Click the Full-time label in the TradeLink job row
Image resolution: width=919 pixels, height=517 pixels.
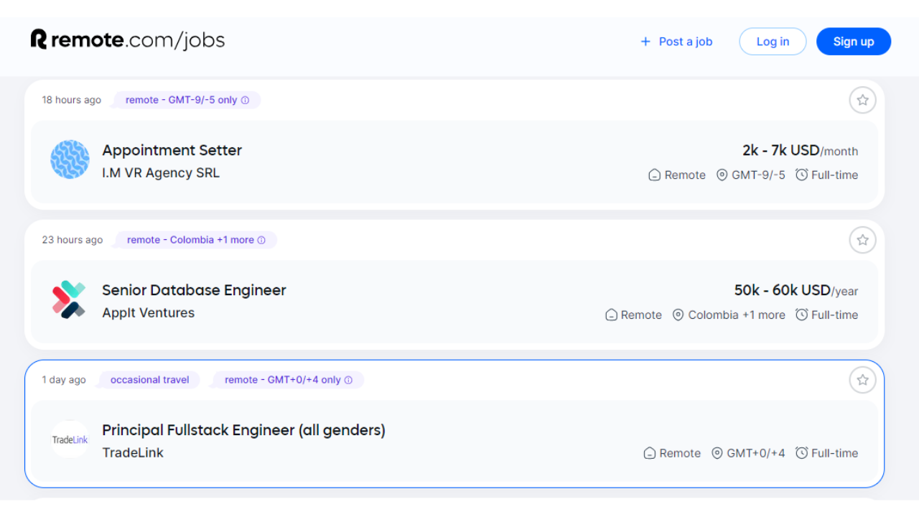pyautogui.click(x=834, y=454)
